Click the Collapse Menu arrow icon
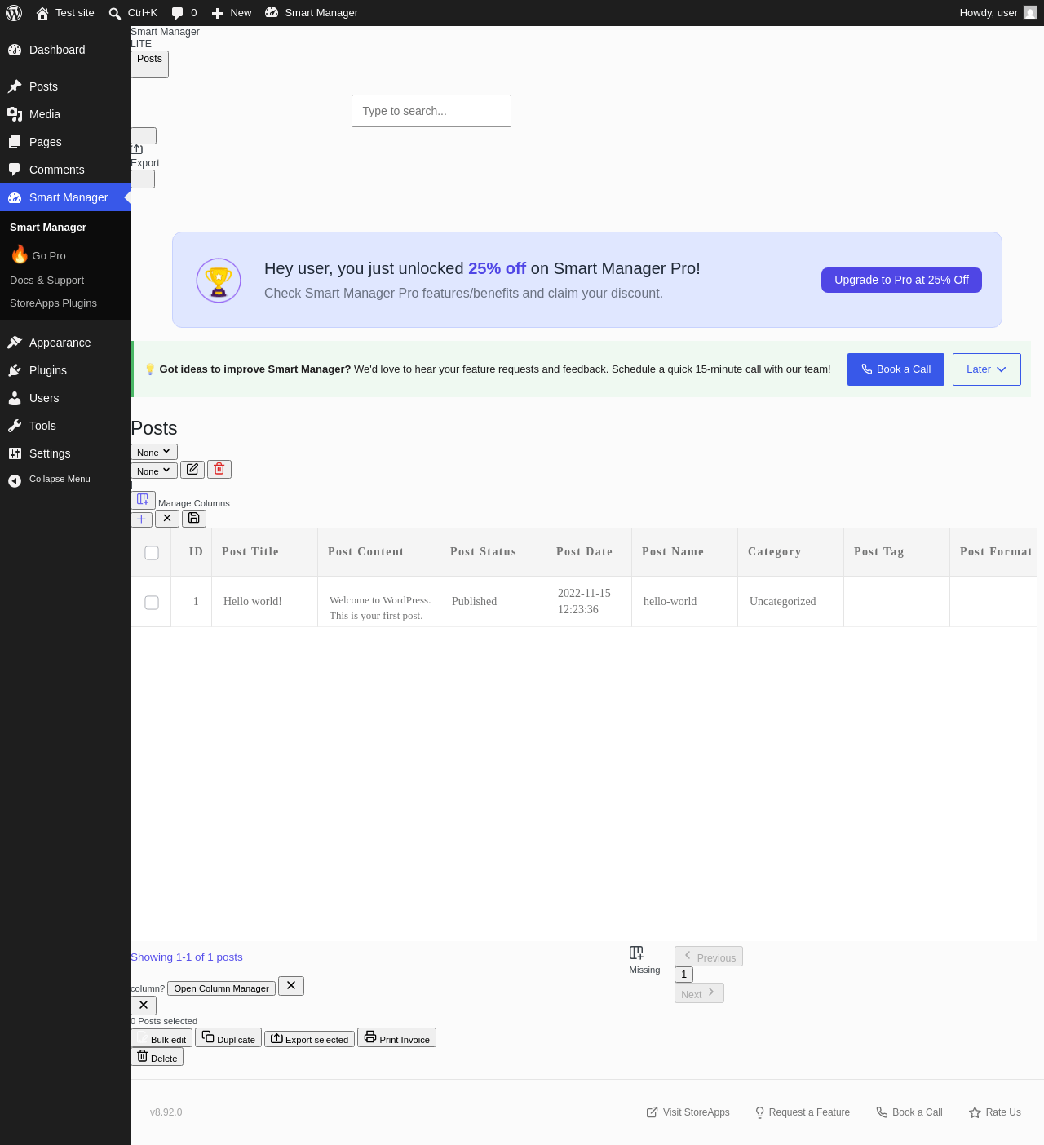The image size is (1044, 1145). click(15, 480)
